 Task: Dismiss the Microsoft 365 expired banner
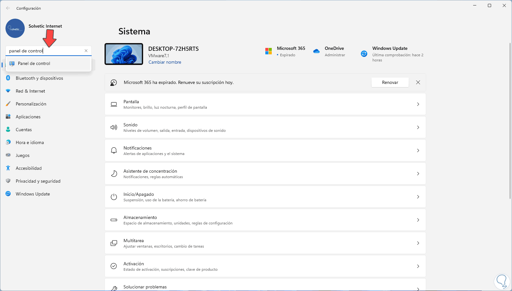tap(418, 83)
